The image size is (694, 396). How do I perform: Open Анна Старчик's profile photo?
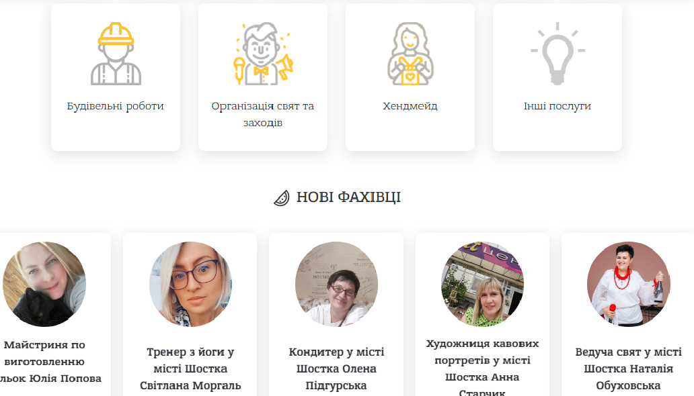pyautogui.click(x=482, y=284)
